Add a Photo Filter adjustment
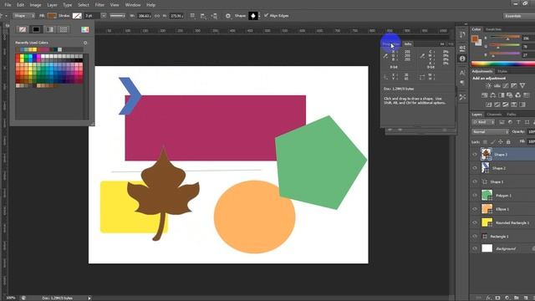 [x=510, y=94]
